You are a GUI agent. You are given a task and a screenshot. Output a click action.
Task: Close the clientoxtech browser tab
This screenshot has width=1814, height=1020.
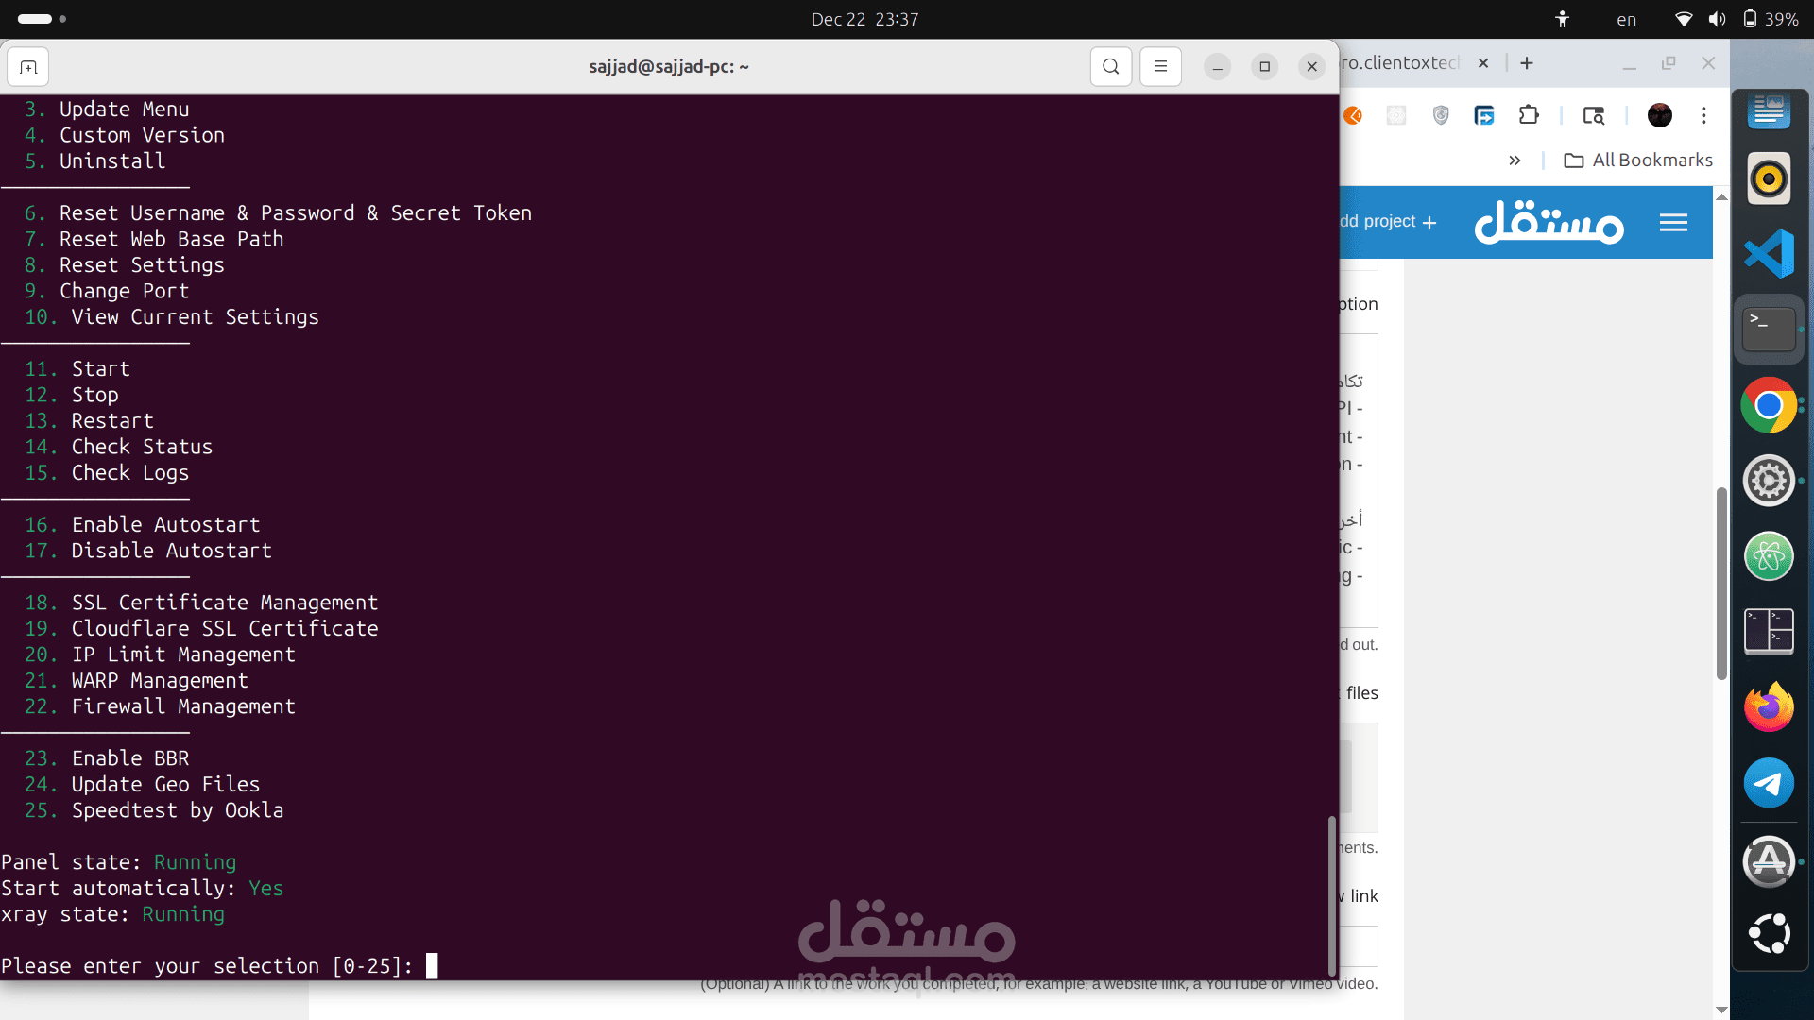click(x=1483, y=63)
